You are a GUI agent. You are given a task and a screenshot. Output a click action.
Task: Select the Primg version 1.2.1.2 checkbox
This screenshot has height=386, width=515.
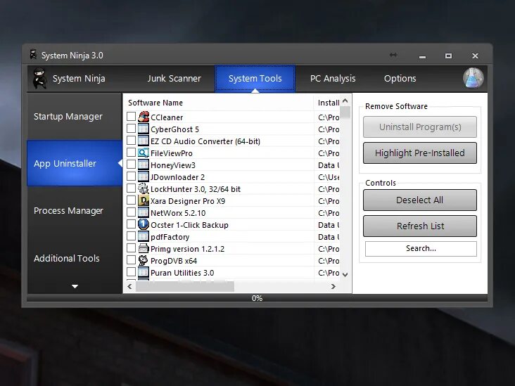(x=132, y=248)
